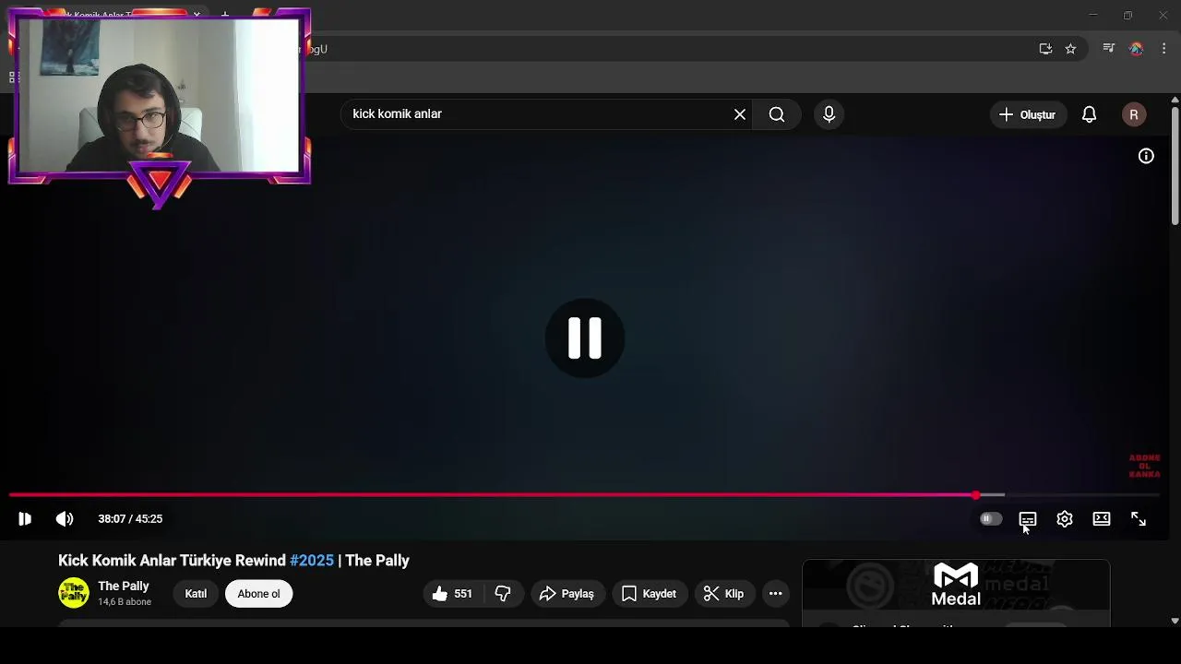Open the video info card icon
The image size is (1181, 664).
1146,156
